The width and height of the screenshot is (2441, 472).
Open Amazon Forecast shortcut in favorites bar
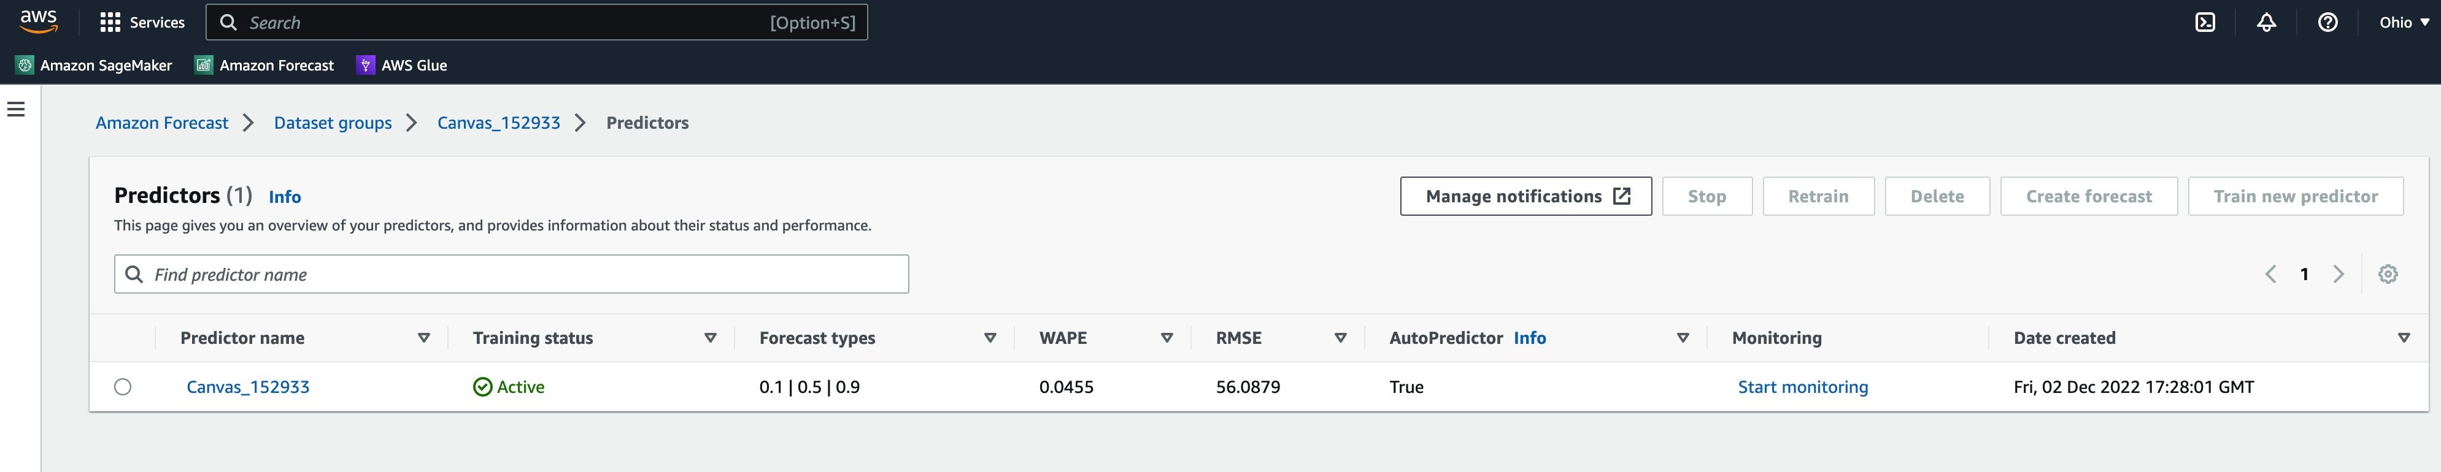coord(264,65)
